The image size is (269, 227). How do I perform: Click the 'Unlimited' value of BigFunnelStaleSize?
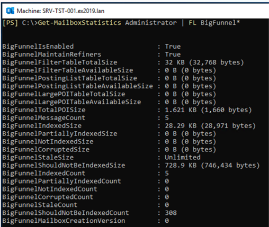(x=183, y=157)
